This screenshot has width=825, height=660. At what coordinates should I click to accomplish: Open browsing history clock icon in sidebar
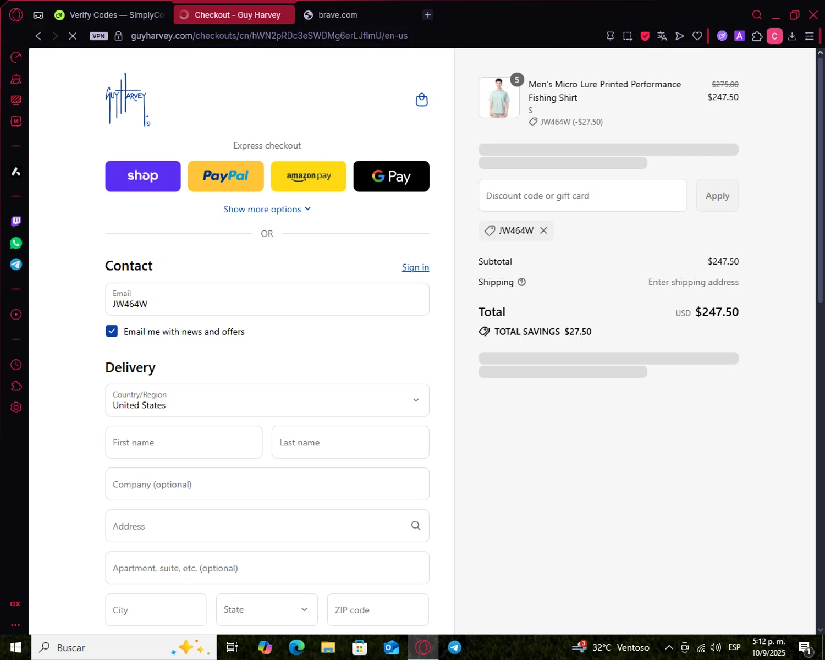(16, 365)
